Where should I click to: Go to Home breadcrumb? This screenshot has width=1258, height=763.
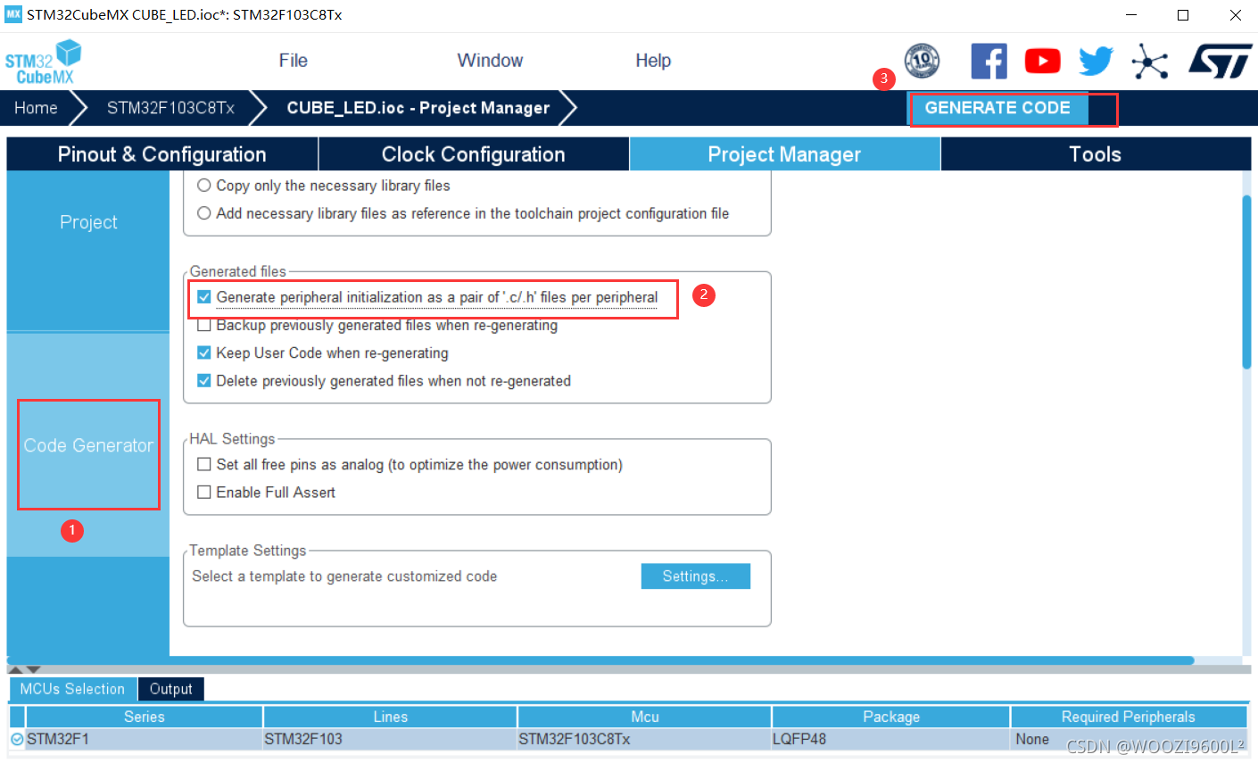point(36,108)
